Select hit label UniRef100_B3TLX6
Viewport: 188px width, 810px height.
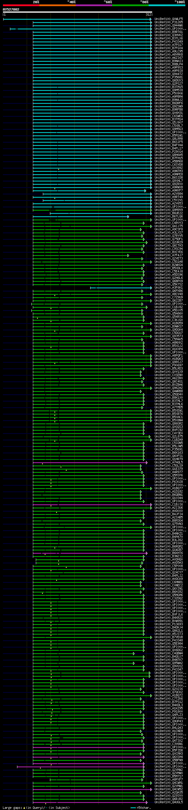[x=169, y=38]
